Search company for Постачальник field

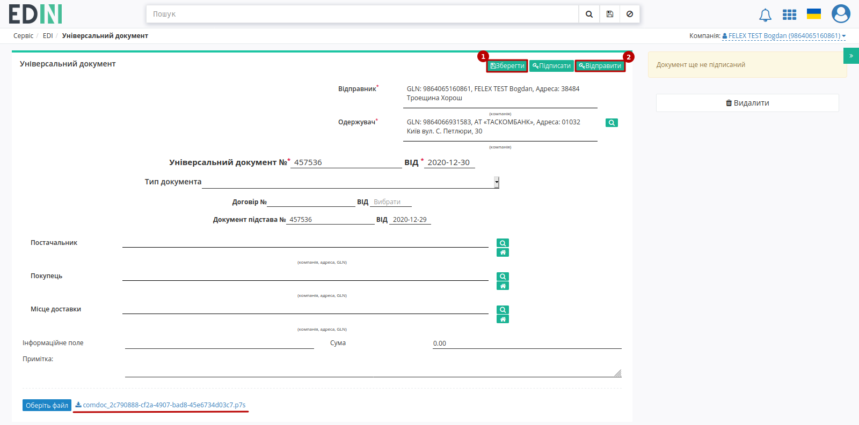tap(503, 243)
